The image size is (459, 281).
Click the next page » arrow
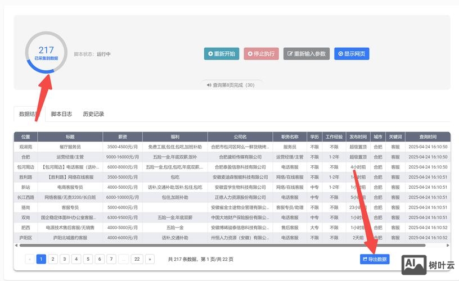point(150,259)
